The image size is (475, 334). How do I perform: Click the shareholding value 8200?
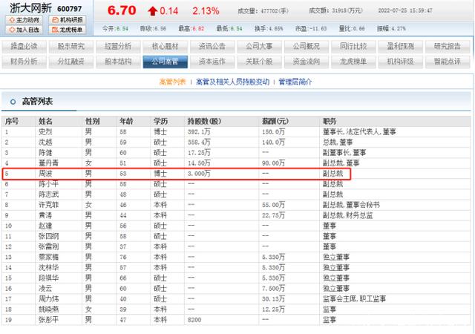pos(194,320)
